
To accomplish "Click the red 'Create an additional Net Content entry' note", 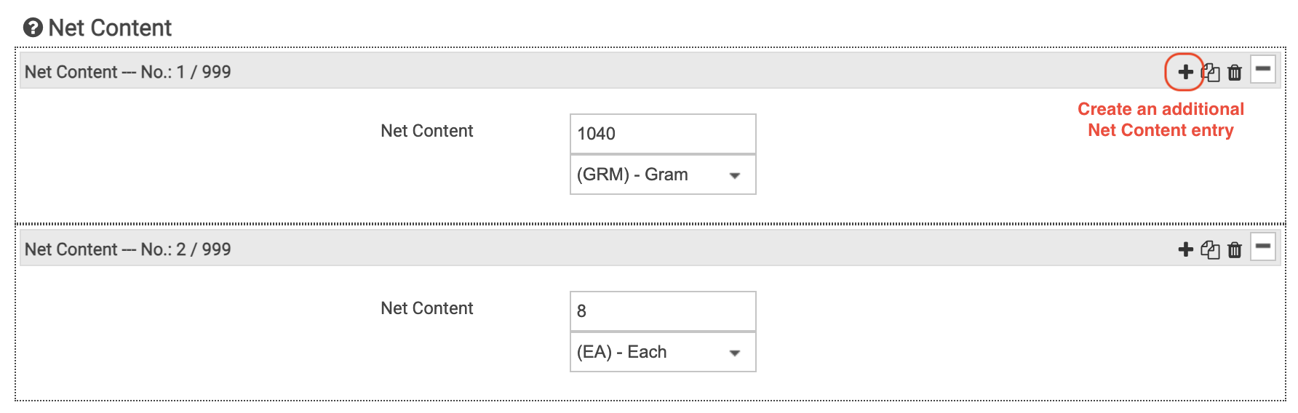I will [1160, 119].
